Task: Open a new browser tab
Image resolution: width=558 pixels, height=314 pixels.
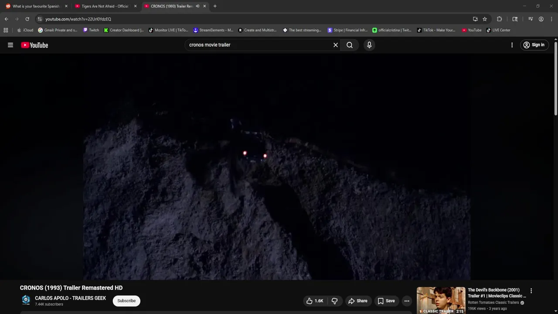Action: click(x=215, y=6)
